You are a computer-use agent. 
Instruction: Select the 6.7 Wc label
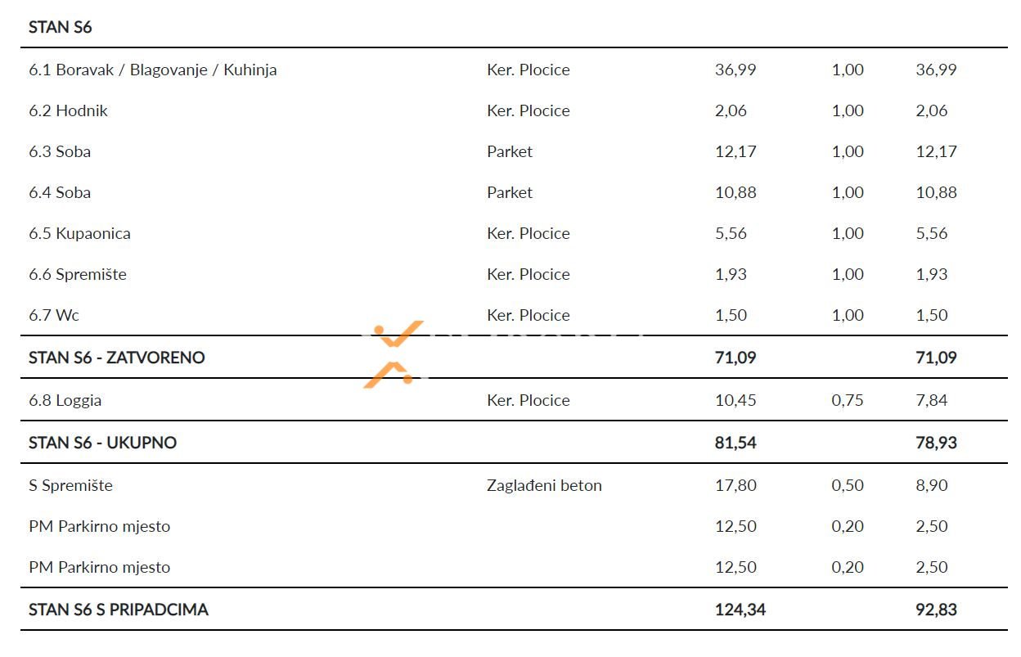tap(54, 315)
